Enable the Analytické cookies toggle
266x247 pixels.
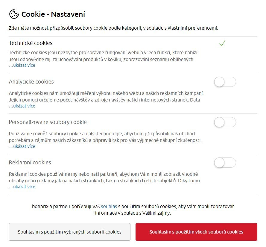coord(225,82)
